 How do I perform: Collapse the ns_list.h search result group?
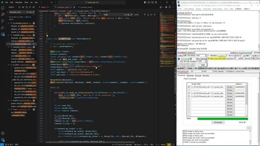click(x=9, y=65)
